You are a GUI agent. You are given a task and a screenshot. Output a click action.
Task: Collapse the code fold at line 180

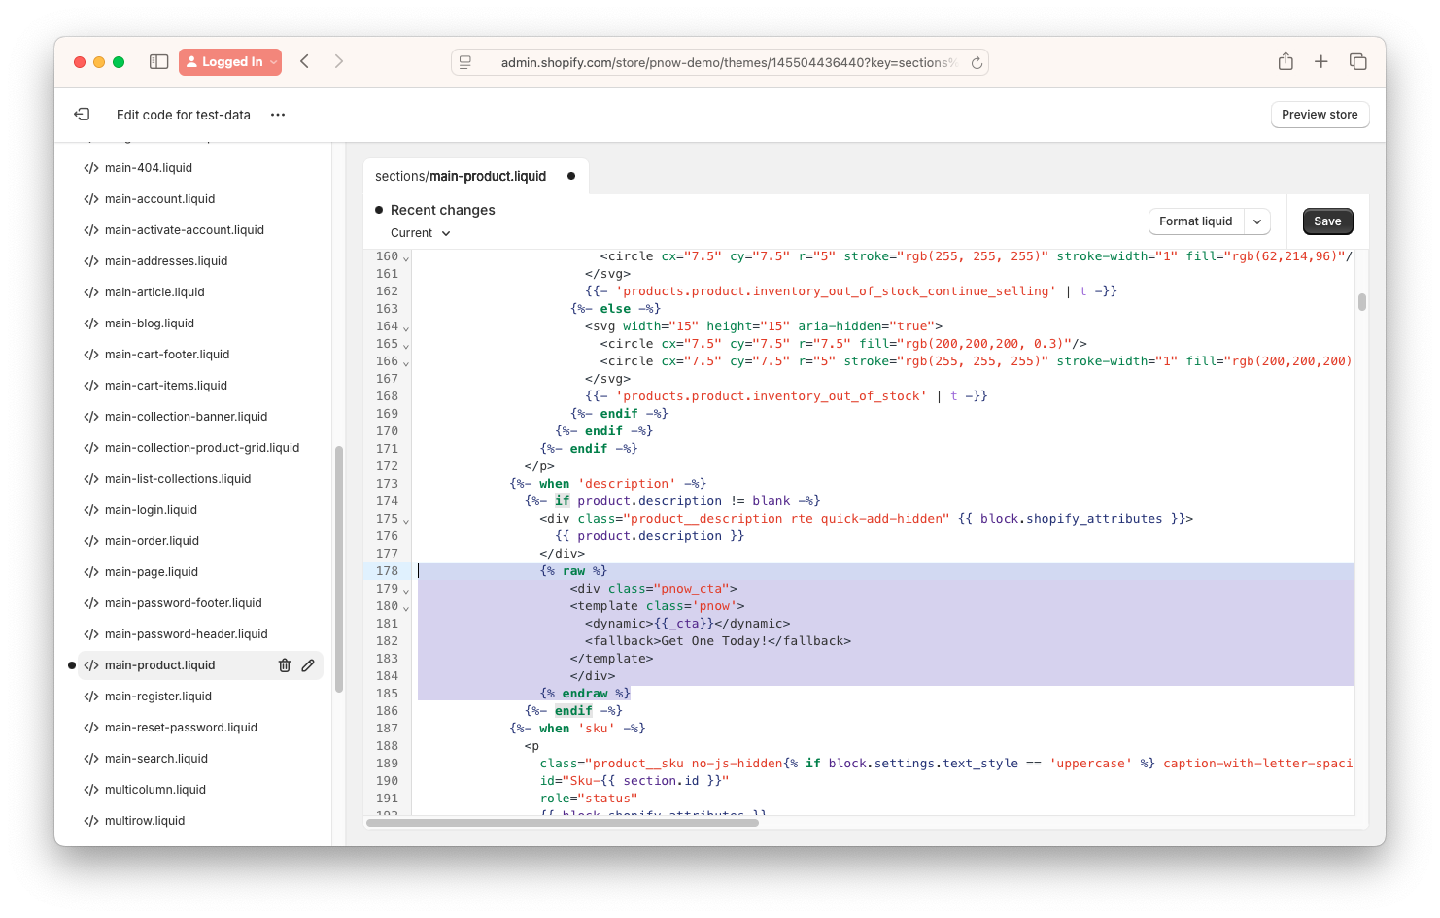406,608
